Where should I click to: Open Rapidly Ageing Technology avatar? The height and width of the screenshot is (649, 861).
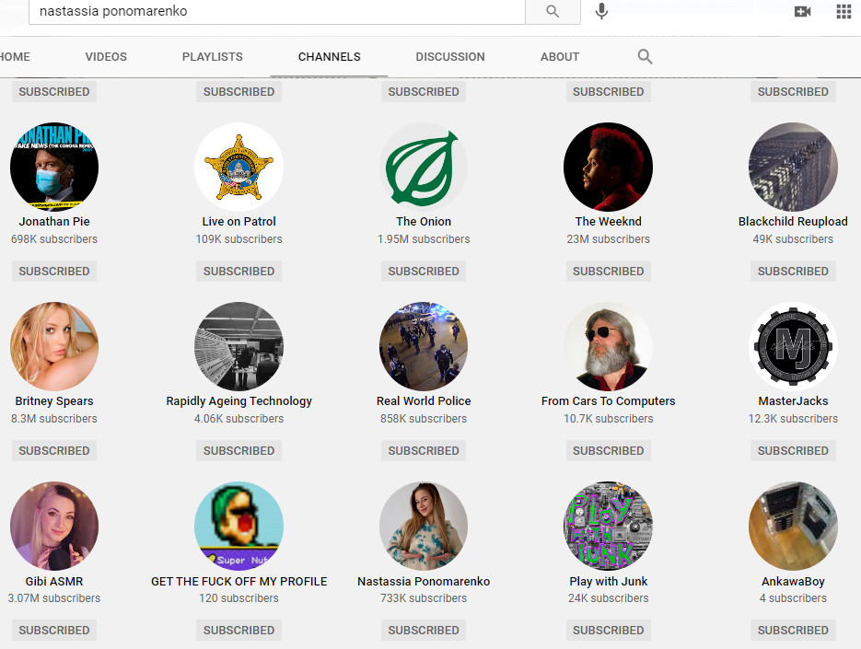click(x=239, y=346)
